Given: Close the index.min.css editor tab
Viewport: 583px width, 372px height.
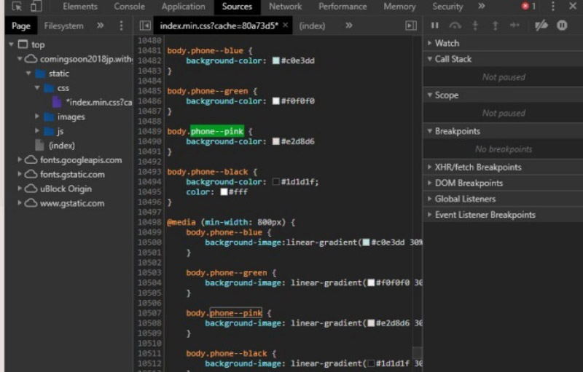Looking at the screenshot, I should [x=285, y=25].
